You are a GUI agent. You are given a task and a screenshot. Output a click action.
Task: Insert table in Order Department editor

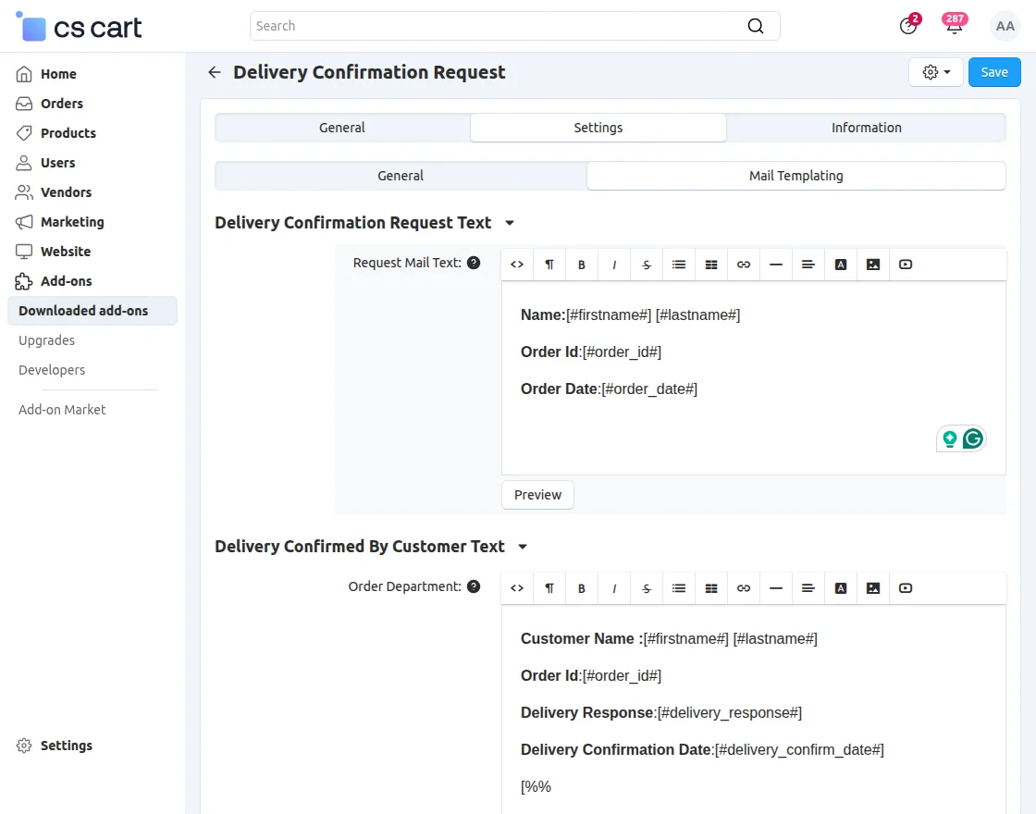[x=711, y=588]
